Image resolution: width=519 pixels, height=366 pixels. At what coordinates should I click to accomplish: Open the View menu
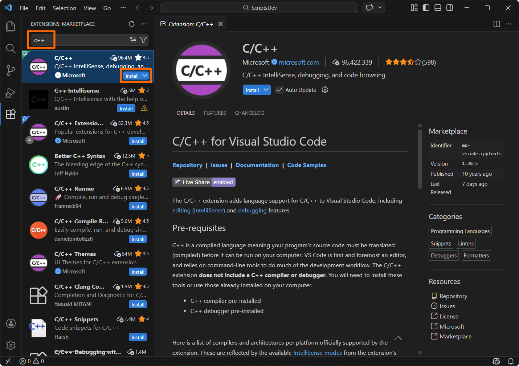coord(90,8)
